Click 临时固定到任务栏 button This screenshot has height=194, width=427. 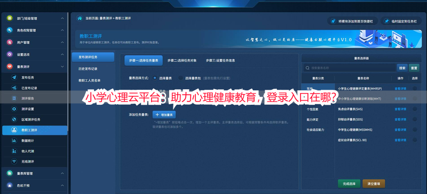(x=401, y=21)
